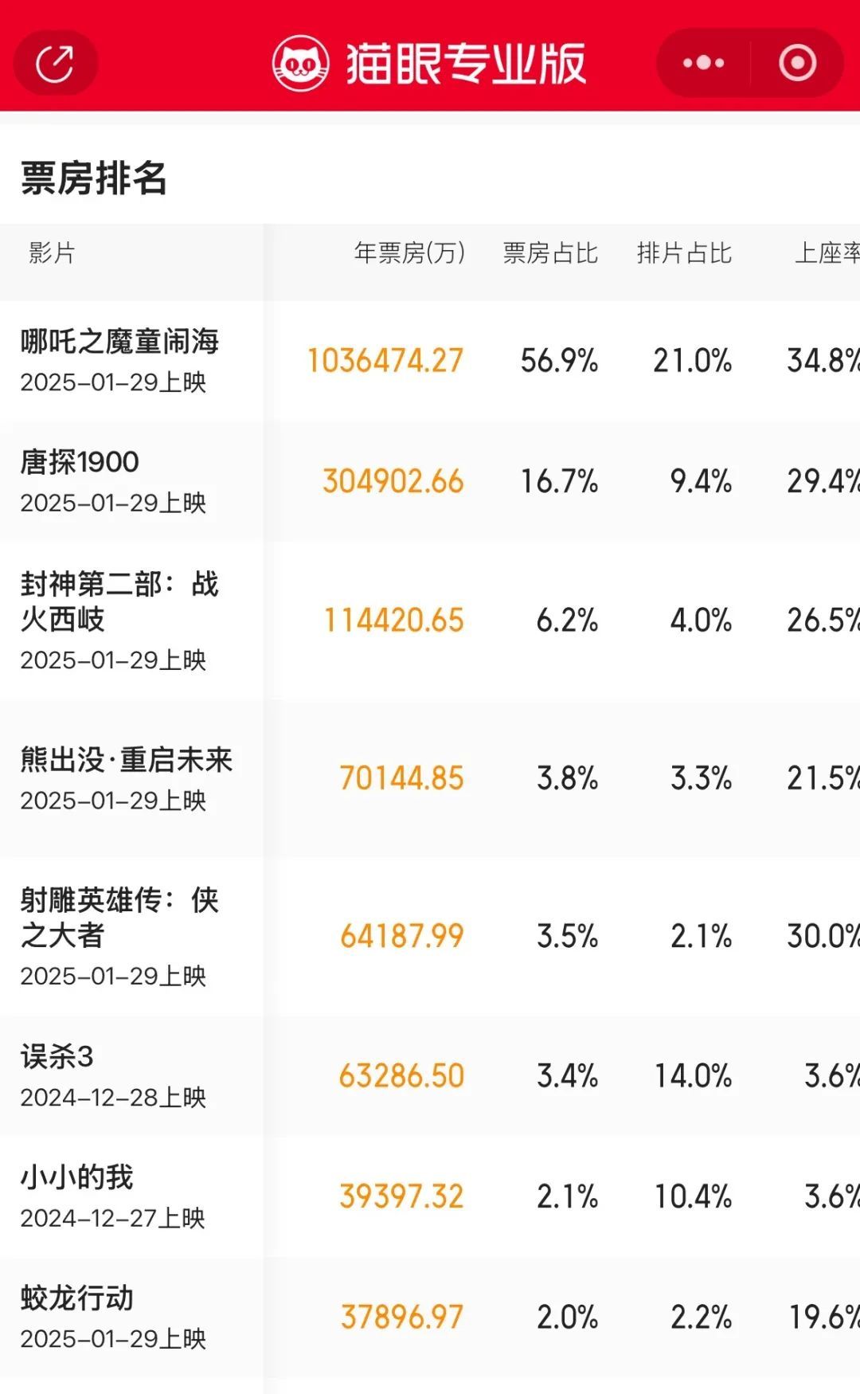Tap the circular minimize capsule icon

point(796,62)
